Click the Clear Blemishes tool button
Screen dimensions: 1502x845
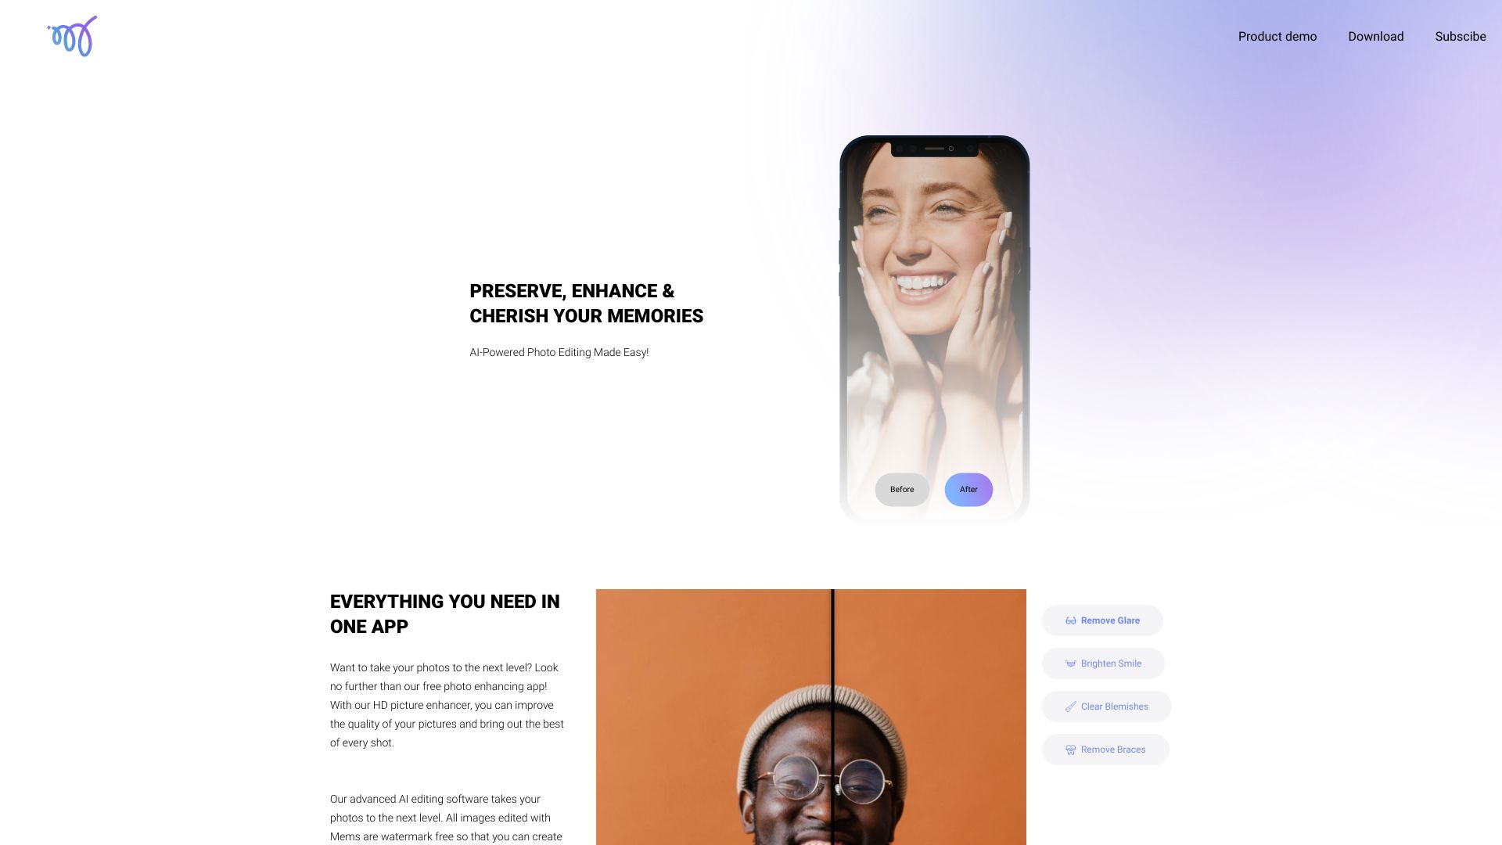click(1107, 707)
